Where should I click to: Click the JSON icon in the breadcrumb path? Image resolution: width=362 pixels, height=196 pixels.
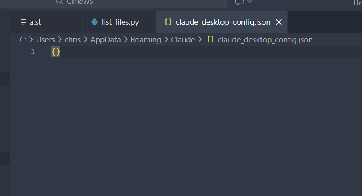[211, 40]
